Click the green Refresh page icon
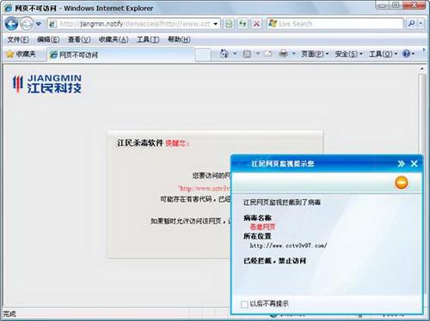Screen dimensions: 430x321 243,24
